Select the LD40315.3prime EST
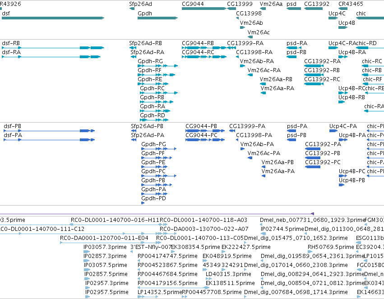 [x=209, y=279]
